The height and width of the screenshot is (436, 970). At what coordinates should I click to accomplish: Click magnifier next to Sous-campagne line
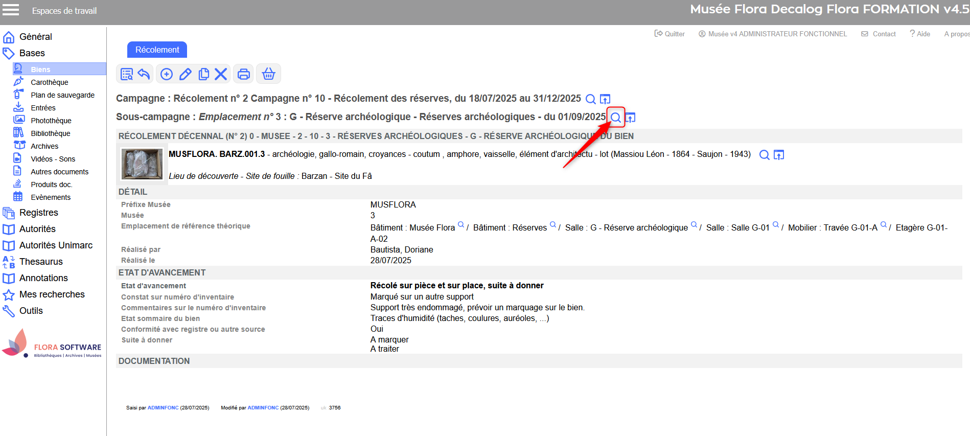click(x=616, y=118)
